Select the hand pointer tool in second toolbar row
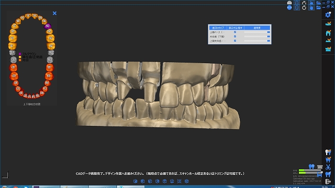 pos(311,8)
